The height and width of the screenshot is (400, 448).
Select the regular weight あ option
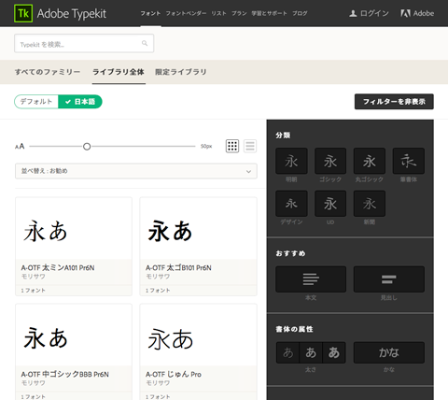pos(311,352)
